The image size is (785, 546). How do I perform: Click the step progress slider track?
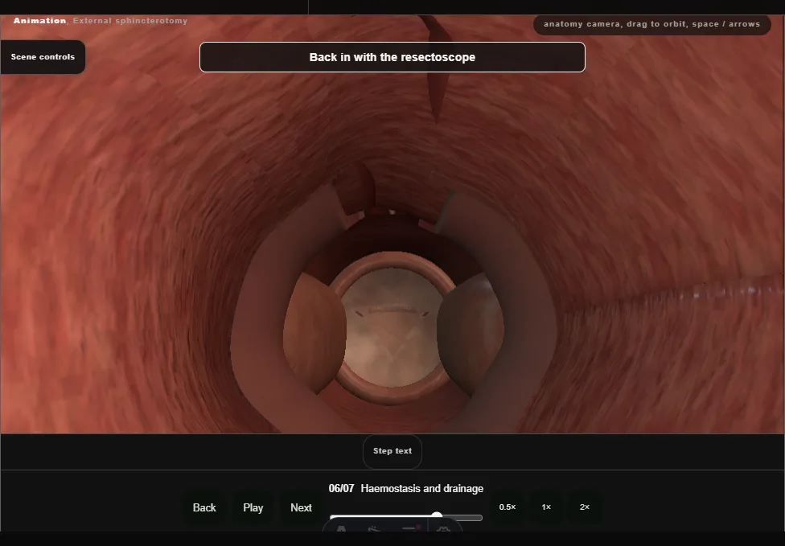406,518
